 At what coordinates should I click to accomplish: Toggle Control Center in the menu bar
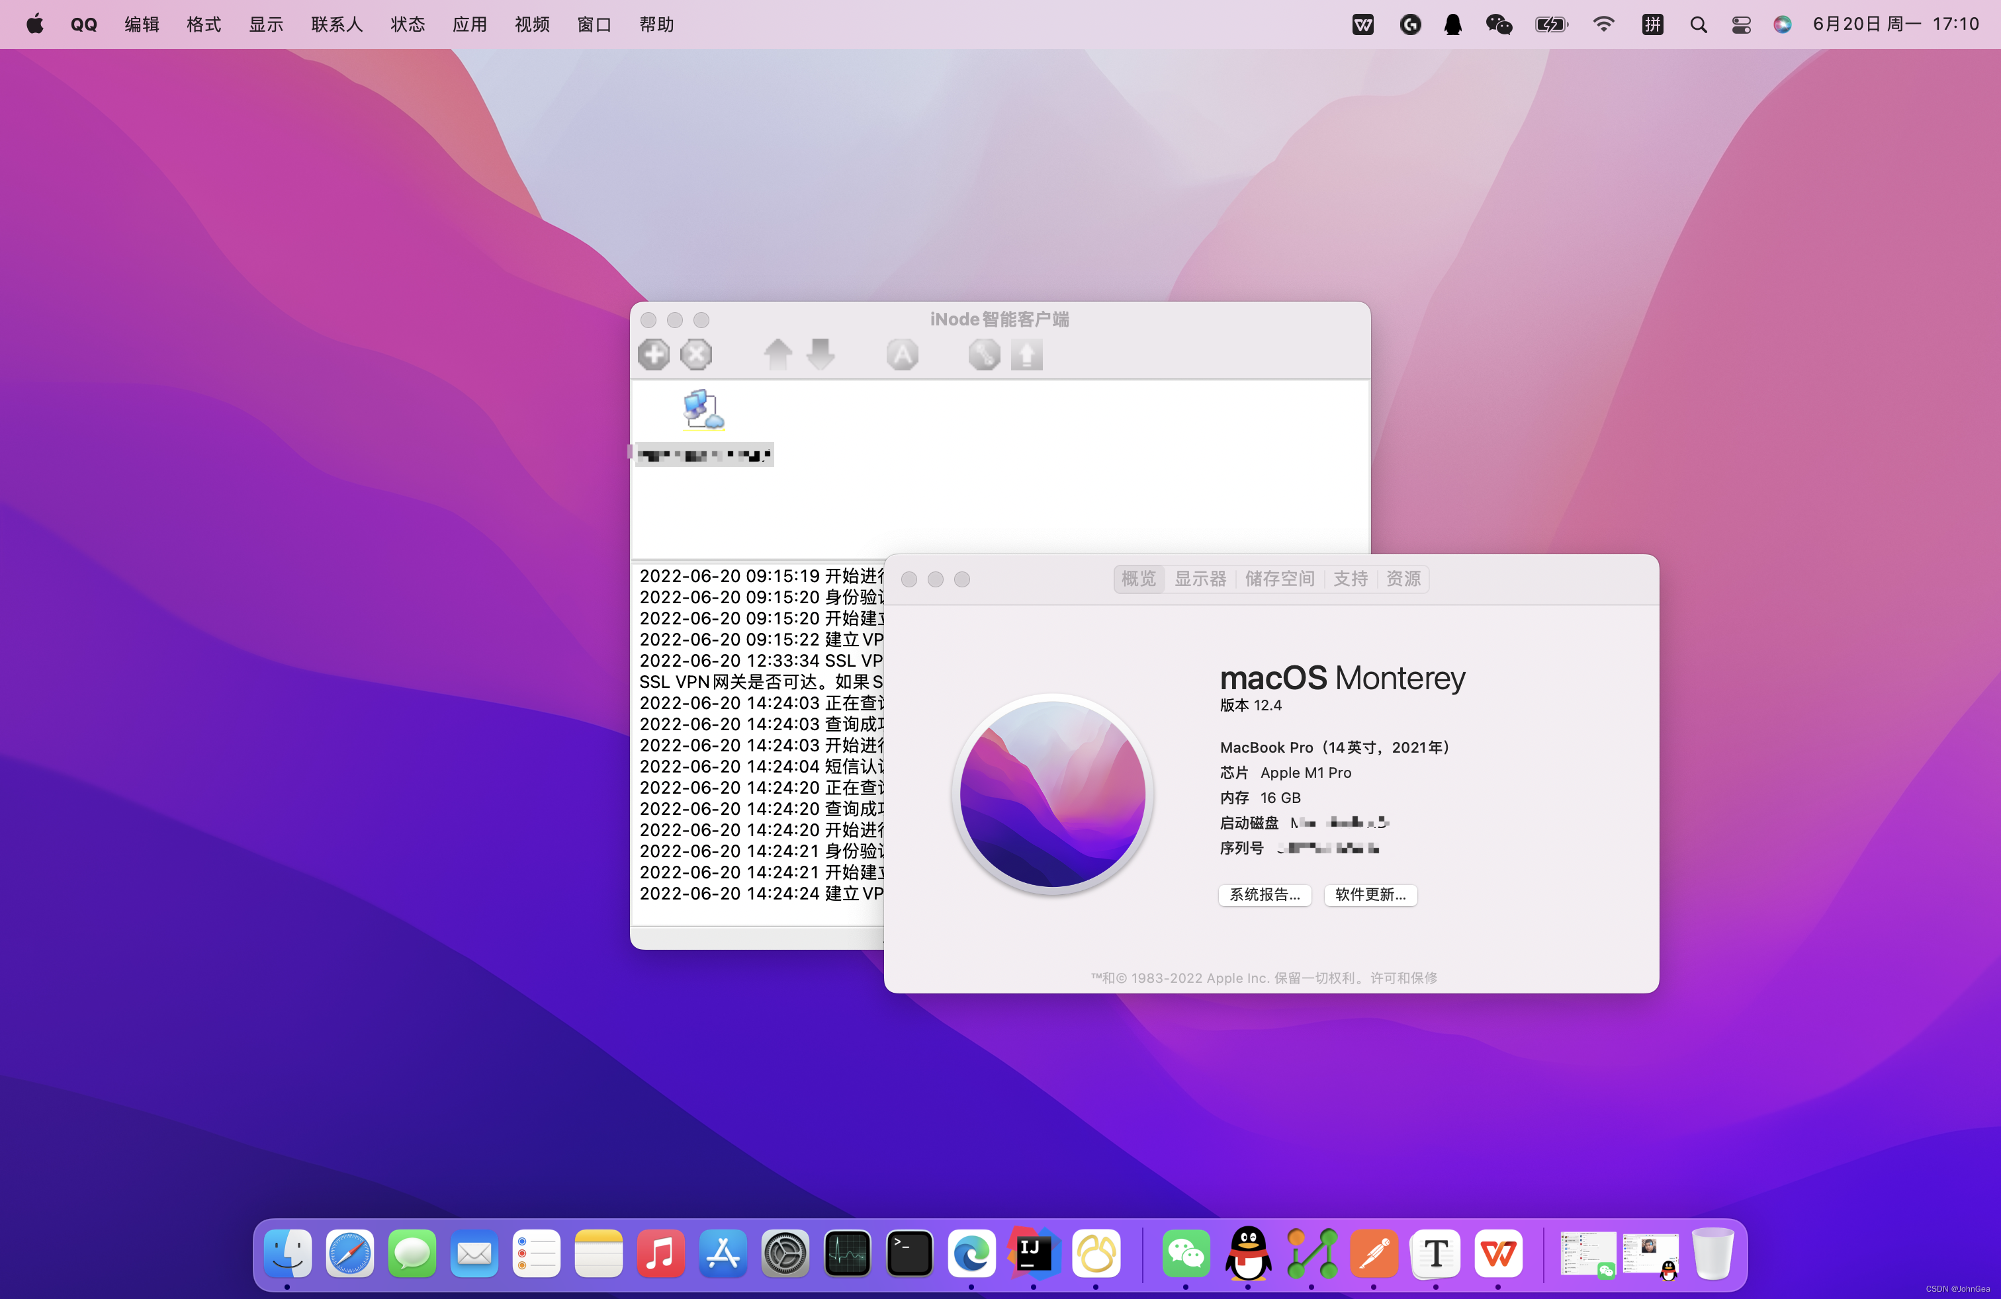point(1741,24)
